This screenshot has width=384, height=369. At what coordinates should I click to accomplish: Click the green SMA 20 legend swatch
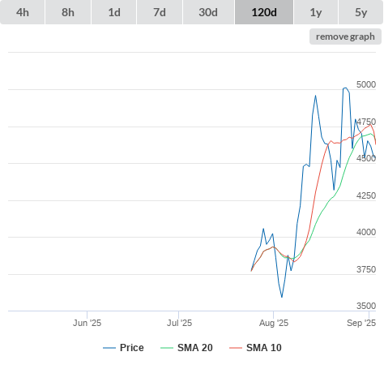click(167, 348)
